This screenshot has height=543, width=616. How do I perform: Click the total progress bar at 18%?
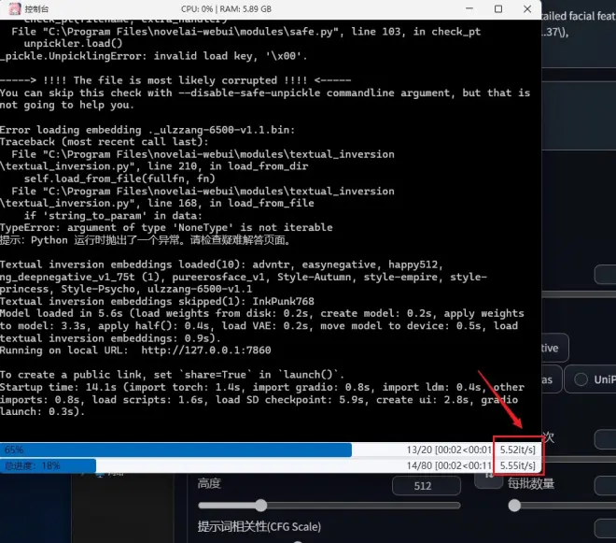point(175,464)
